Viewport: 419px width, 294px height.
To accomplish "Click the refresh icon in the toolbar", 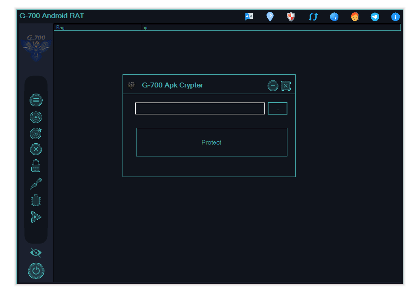I will click(x=313, y=16).
